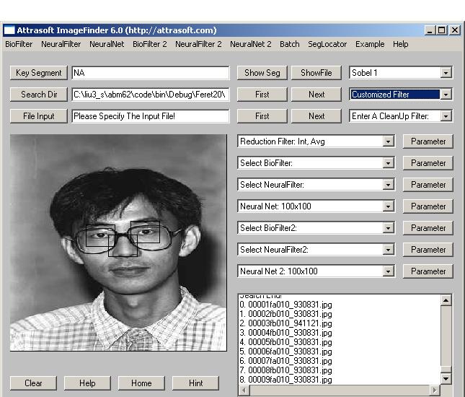Open the Sobel 1 filter dropdown

coord(446,73)
